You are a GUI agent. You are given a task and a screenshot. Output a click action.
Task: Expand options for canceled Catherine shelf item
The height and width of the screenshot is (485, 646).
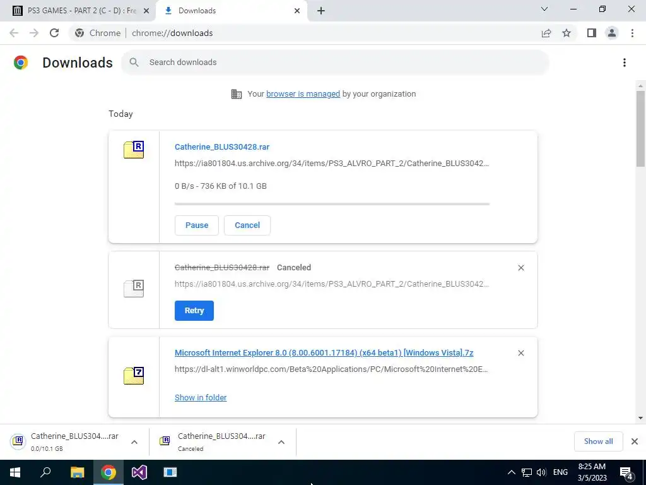tap(281, 442)
